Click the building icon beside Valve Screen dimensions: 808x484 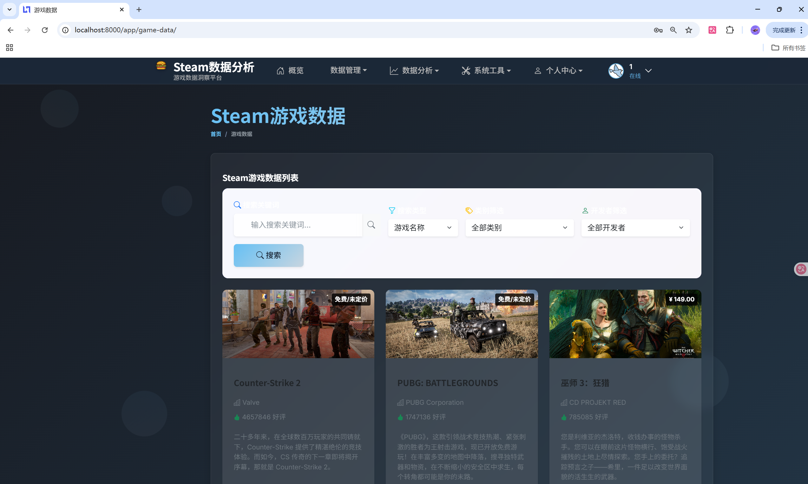coord(237,403)
